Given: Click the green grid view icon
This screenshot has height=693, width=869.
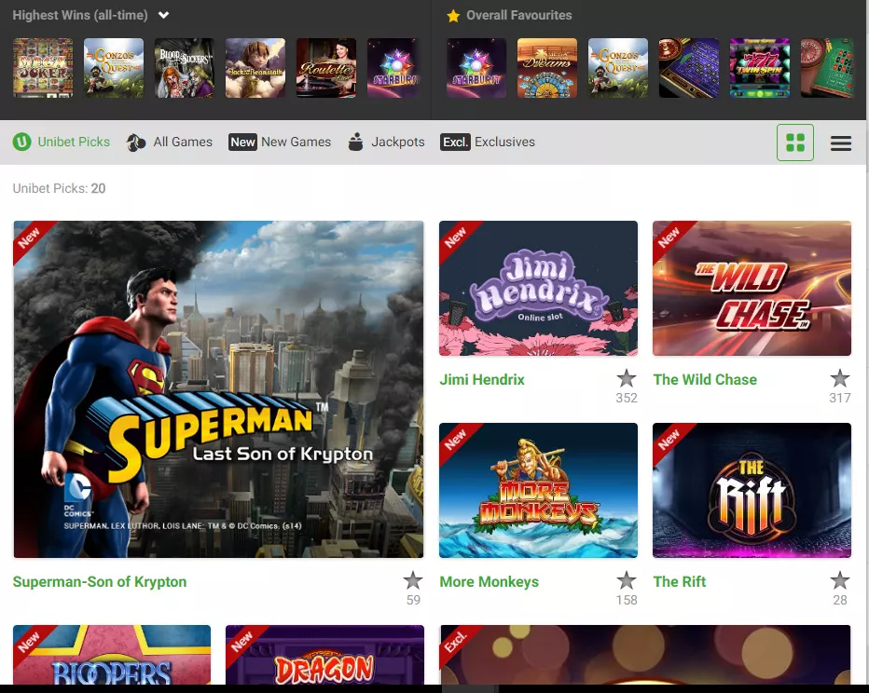Looking at the screenshot, I should click(795, 143).
